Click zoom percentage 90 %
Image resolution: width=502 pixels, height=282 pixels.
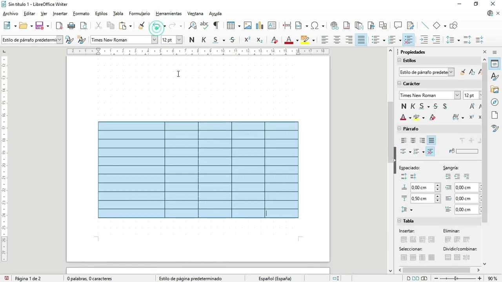[x=493, y=278]
